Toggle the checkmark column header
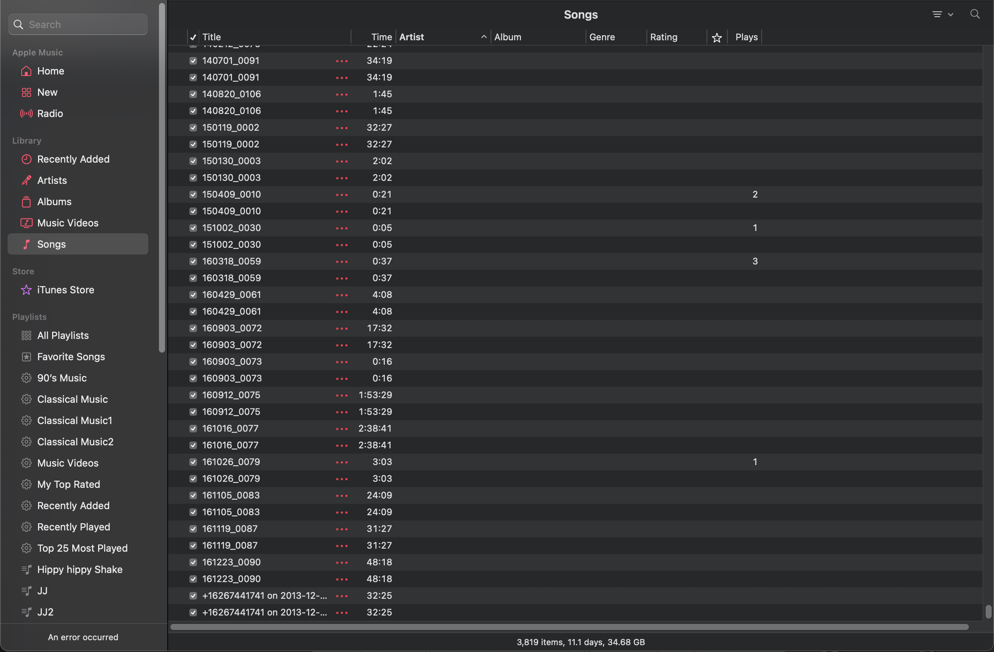 (193, 38)
